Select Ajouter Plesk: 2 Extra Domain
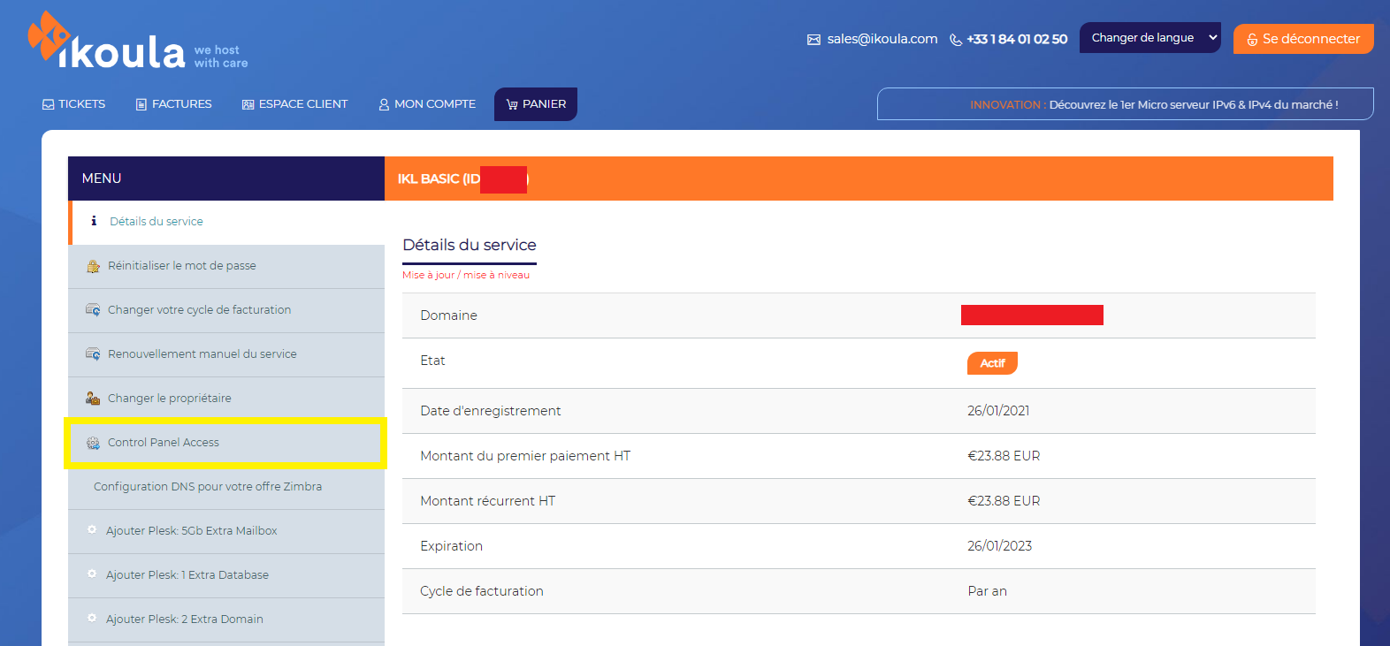This screenshot has height=646, width=1390. point(226,619)
